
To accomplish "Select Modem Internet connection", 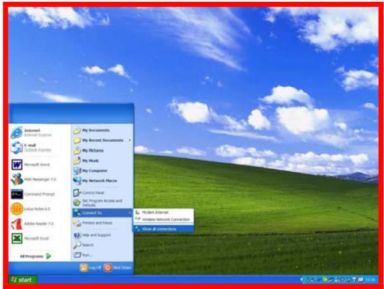I will [164, 212].
